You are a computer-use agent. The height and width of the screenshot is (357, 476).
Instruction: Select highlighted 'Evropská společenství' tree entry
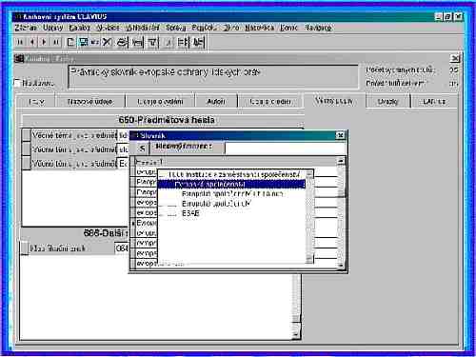tap(231, 185)
